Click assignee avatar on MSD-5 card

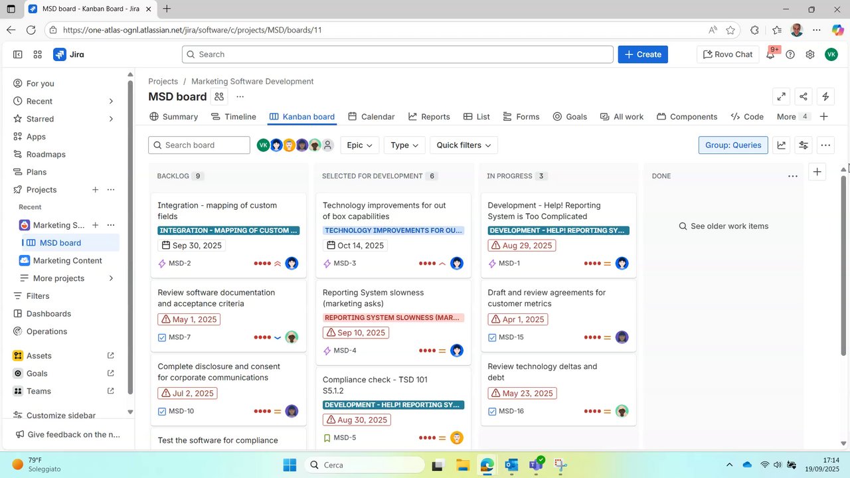[x=457, y=438]
